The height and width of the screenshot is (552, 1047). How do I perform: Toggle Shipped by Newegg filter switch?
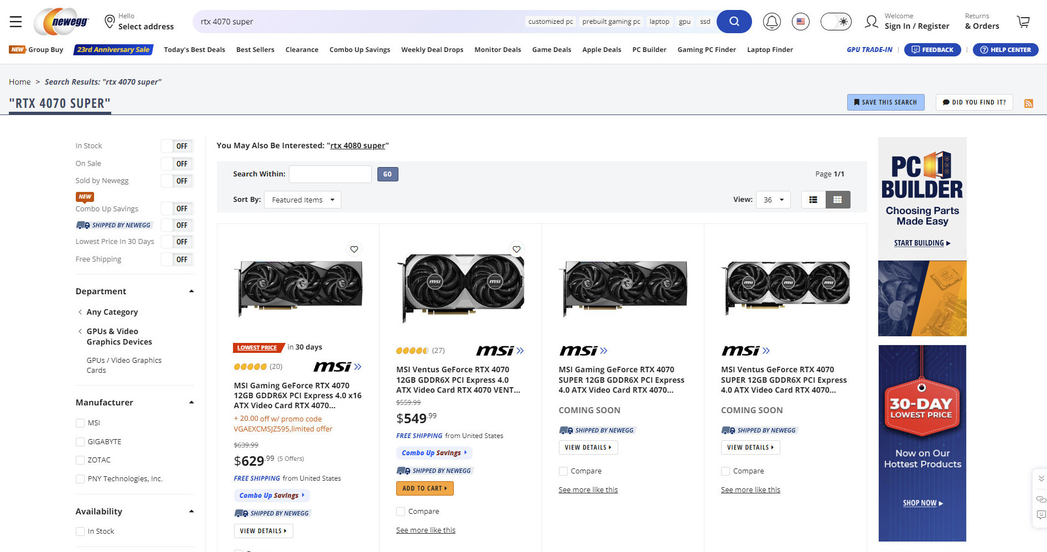[x=177, y=225]
